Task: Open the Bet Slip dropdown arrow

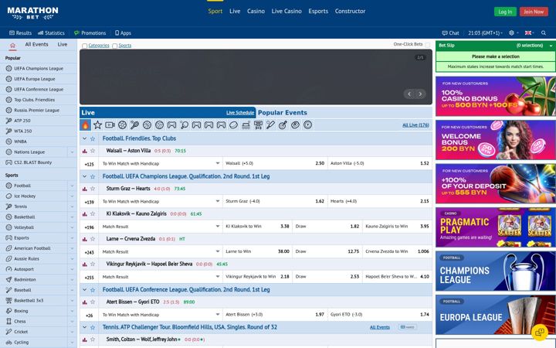Action: [551, 46]
